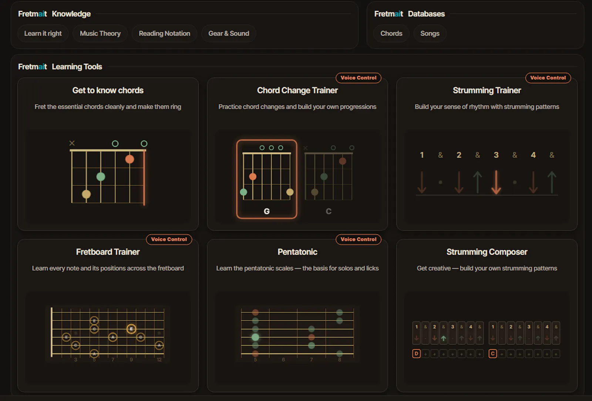Image resolution: width=592 pixels, height=401 pixels.
Task: Open the Reading Notation section
Action: coord(164,34)
